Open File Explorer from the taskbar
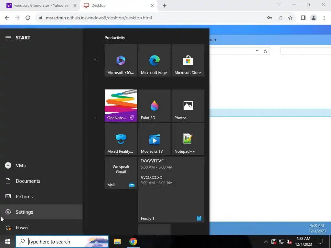331x248 pixels. pyautogui.click(x=117, y=242)
